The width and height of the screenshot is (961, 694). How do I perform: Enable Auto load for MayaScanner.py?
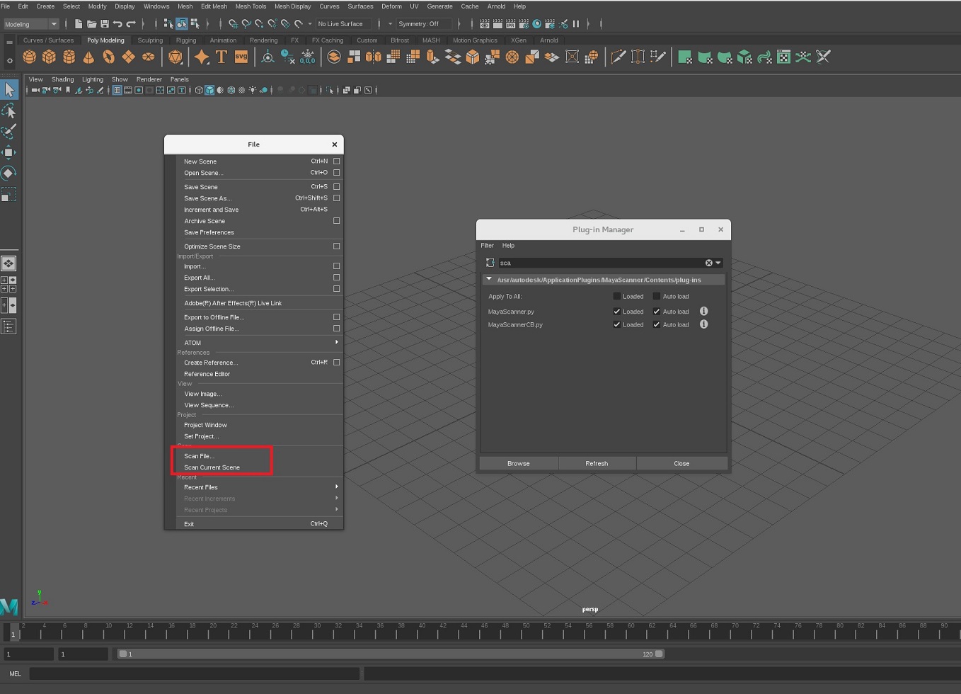click(657, 312)
